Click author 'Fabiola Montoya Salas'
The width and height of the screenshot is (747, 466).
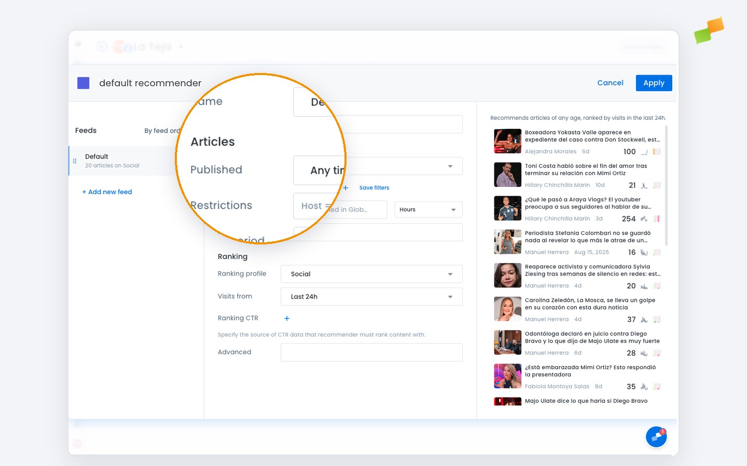(557, 387)
